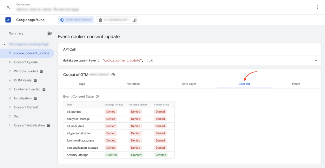Click the badge icon next to DOM Ready
This screenshot has width=325, height=168.
[35, 81]
